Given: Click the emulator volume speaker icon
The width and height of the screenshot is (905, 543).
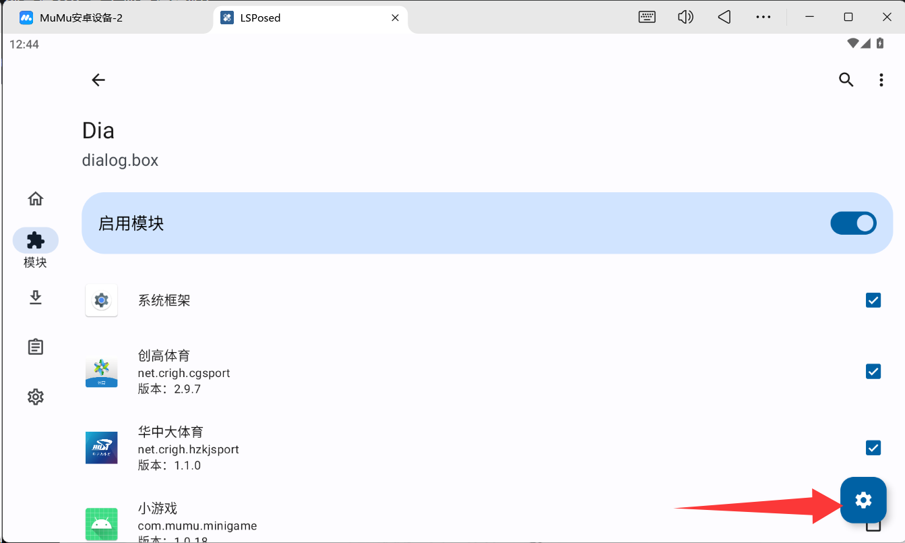Looking at the screenshot, I should [685, 18].
